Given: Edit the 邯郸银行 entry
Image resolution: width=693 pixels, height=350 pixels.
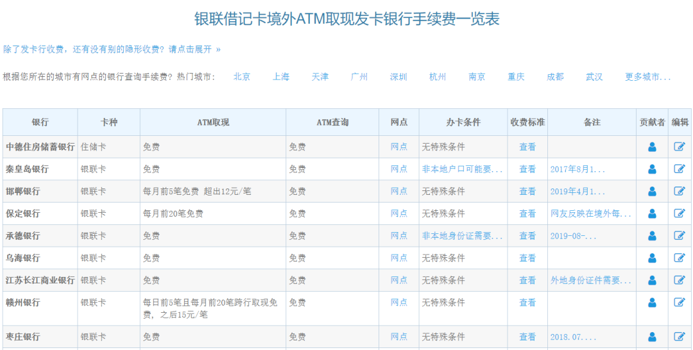Looking at the screenshot, I should [680, 190].
